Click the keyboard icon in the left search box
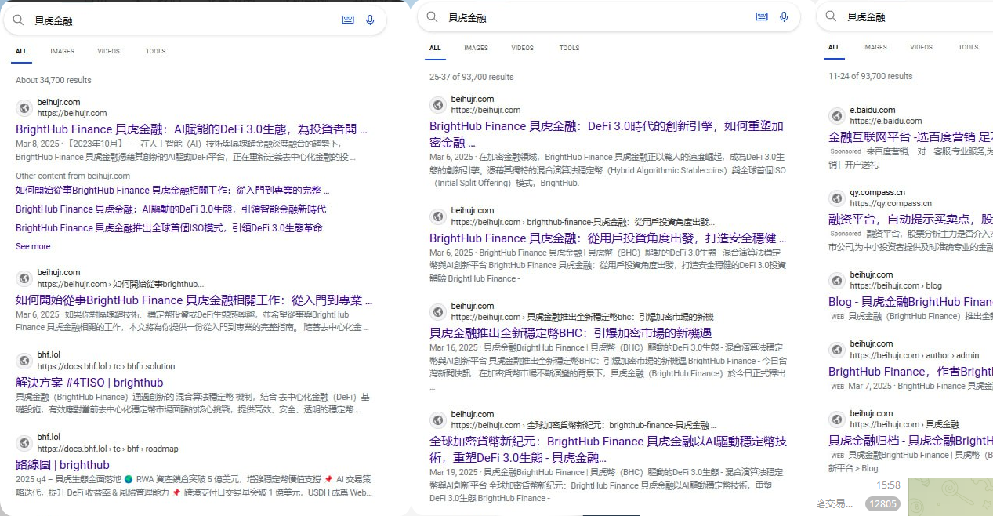Viewport: 993px width, 516px height. tap(348, 20)
